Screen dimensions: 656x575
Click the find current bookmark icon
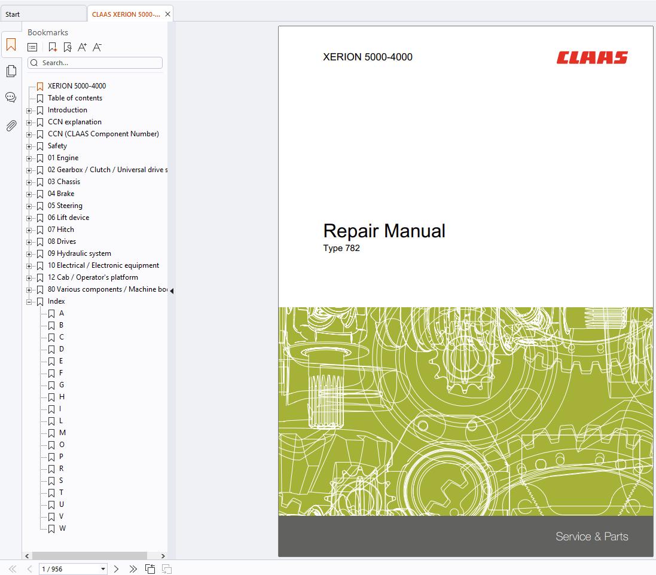pos(67,47)
